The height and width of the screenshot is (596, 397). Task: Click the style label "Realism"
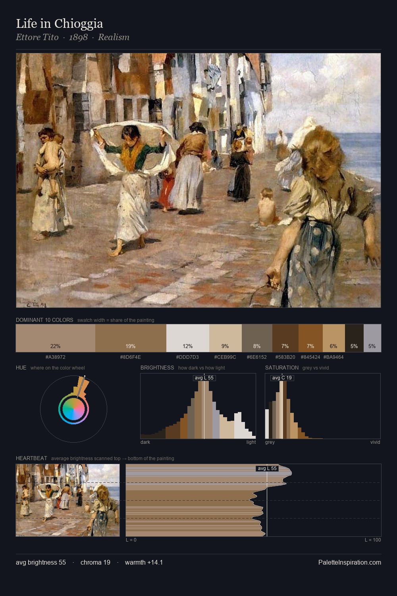click(x=114, y=37)
